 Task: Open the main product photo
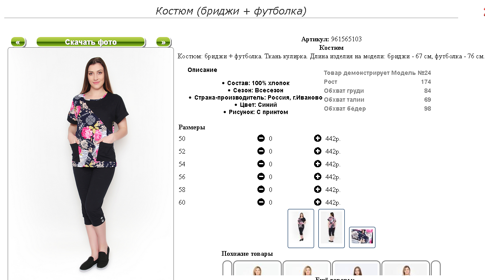pos(91,163)
